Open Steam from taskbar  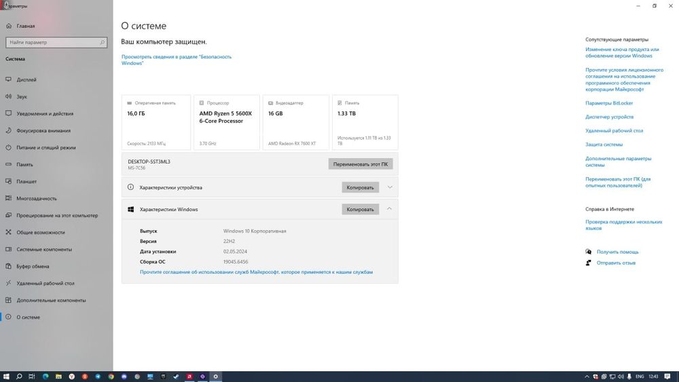pyautogui.click(x=177, y=377)
